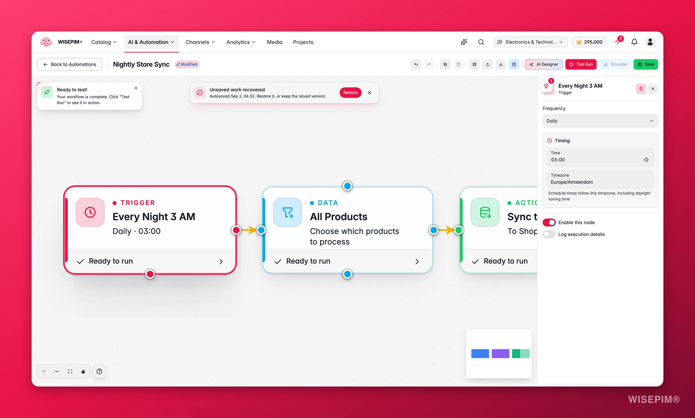Viewport: 695px width, 418px height.
Task: Click All Products node's bottom blue handle
Action: [347, 274]
